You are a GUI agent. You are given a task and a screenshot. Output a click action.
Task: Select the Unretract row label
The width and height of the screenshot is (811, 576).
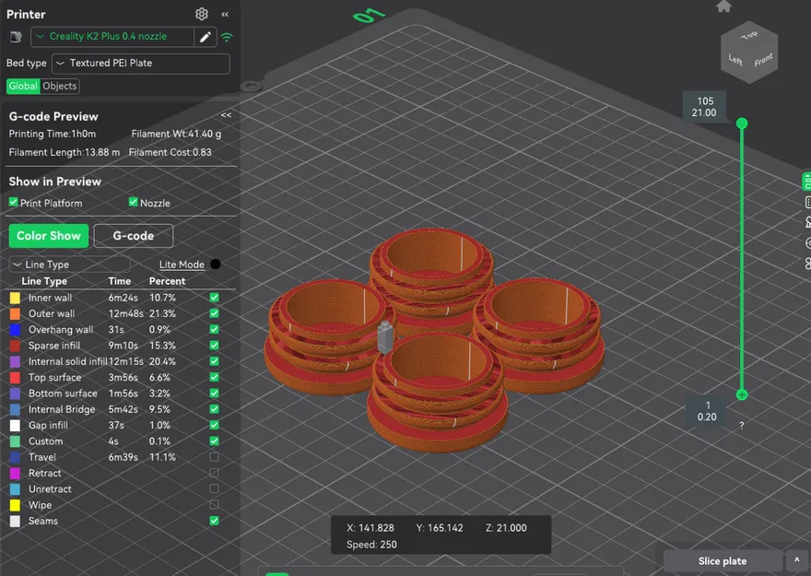click(x=50, y=489)
